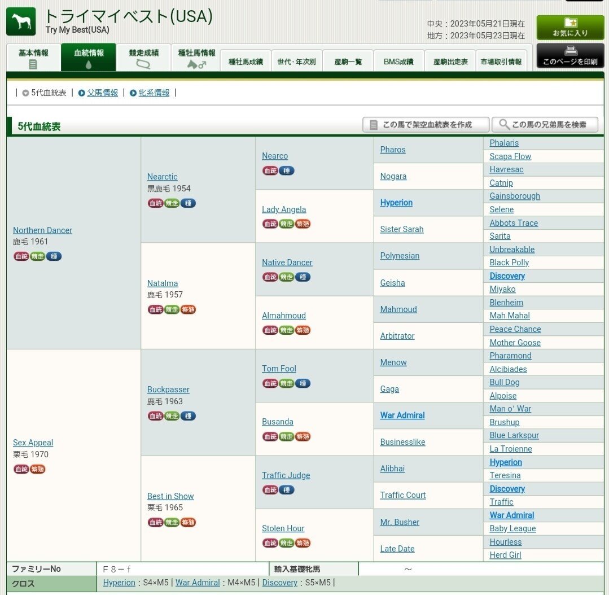Viewport: 609px width, 595px height.
Task: Open the Man o' War pedigree link
Action: pos(510,409)
